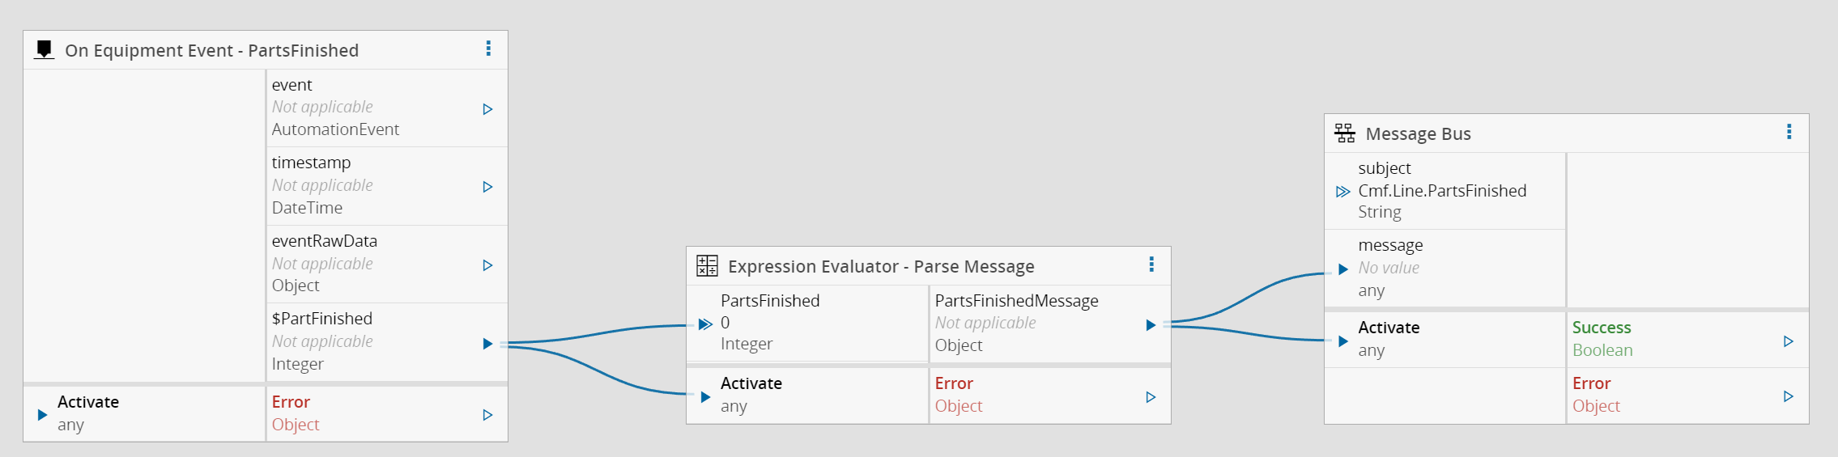Click the Expression Evaluator Activate input port
This screenshot has width=1838, height=457.
click(705, 397)
